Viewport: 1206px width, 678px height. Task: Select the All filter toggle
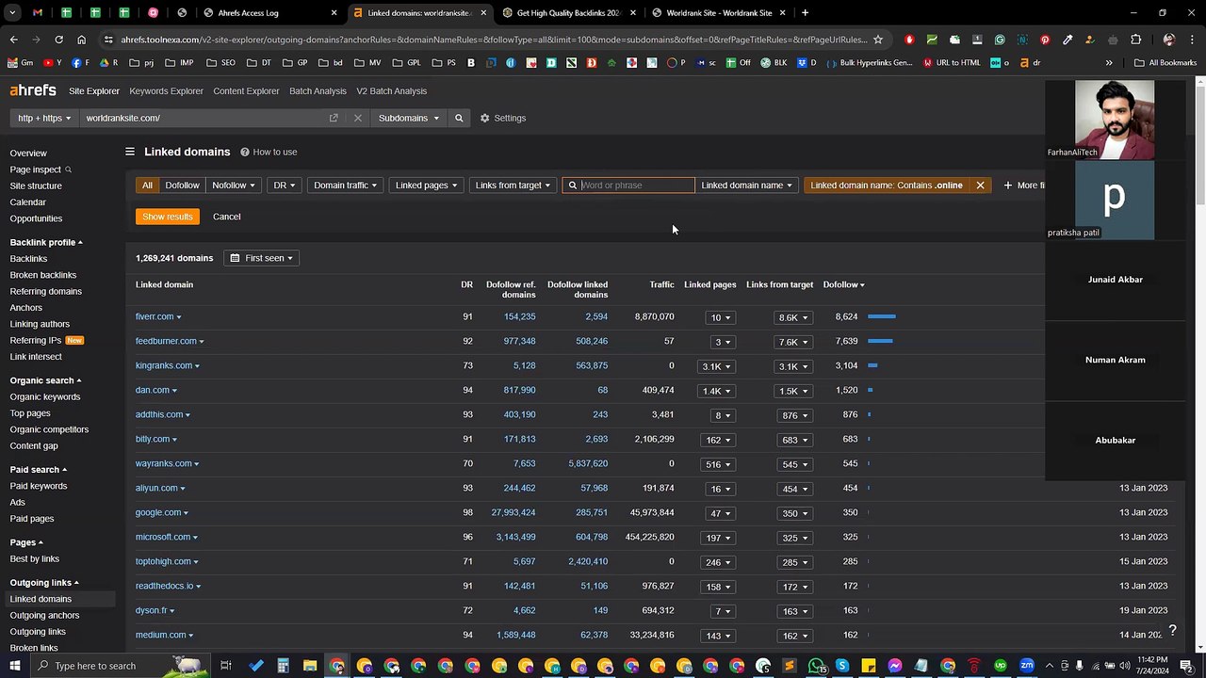tap(147, 186)
